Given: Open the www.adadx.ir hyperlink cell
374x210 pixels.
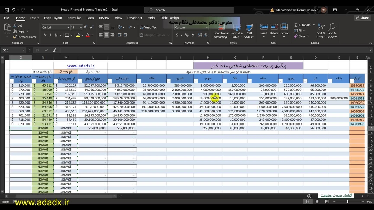Looking at the screenshot, I should click(81, 66).
